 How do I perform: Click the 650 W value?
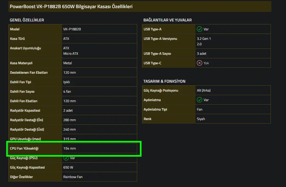coord(68,167)
